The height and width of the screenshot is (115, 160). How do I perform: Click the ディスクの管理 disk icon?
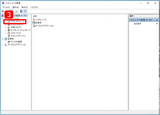9,42
